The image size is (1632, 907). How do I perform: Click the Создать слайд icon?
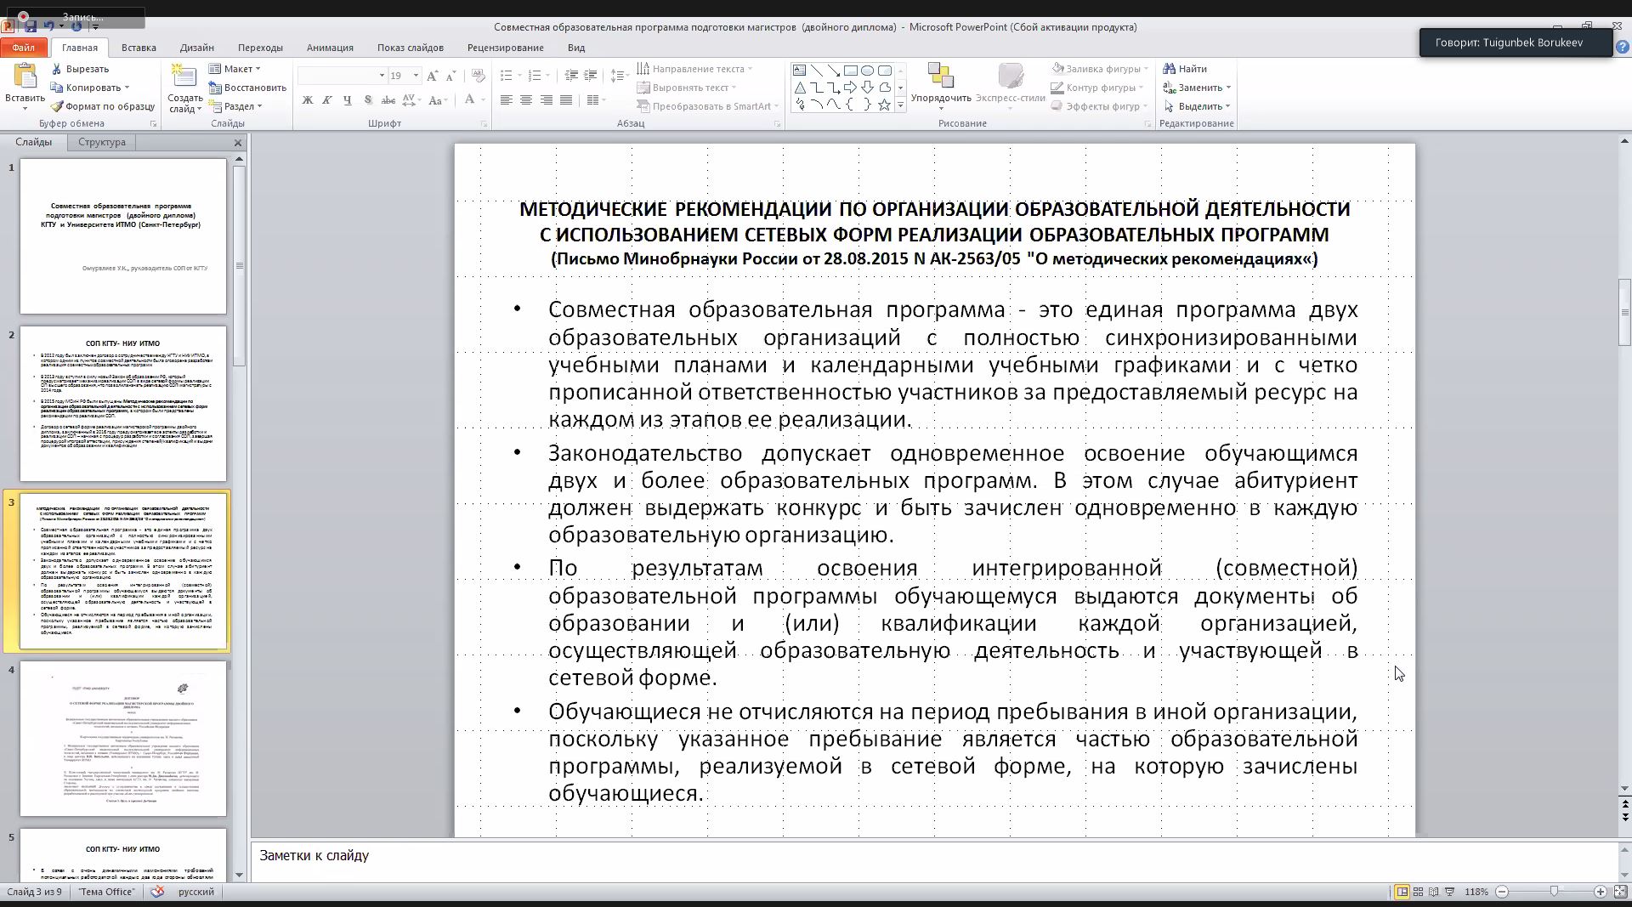click(184, 77)
